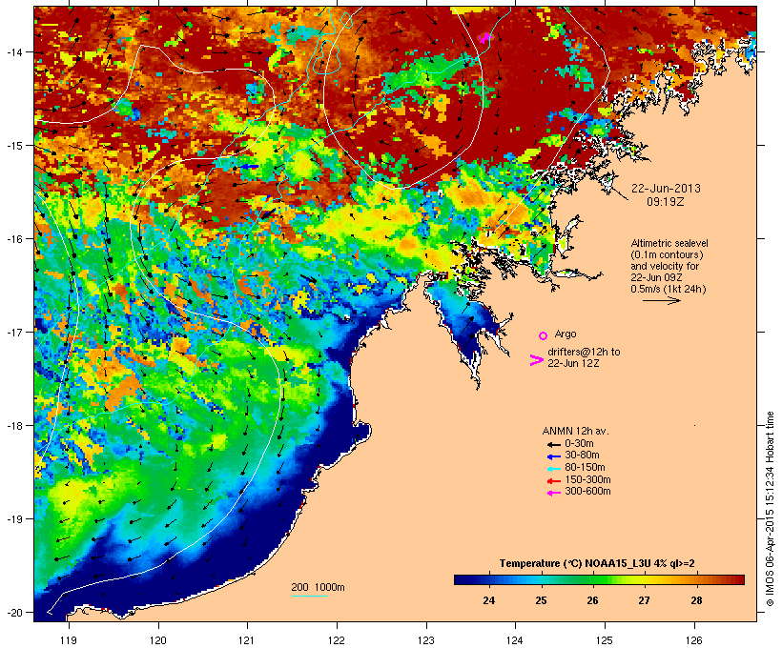Click the longitude axis label 120
This screenshot has width=782, height=648.
pos(158,640)
